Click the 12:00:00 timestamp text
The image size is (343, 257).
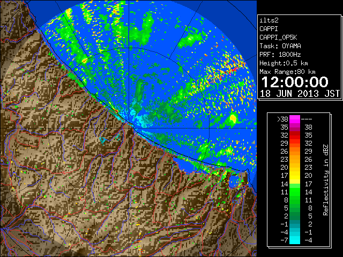click(295, 82)
